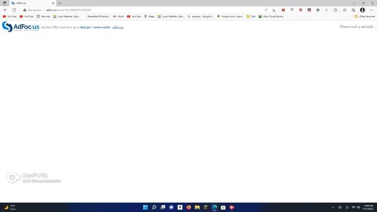Viewport: 377px width, 212px height.
Task: Launch Firefox from the taskbar
Action: coord(188,207)
